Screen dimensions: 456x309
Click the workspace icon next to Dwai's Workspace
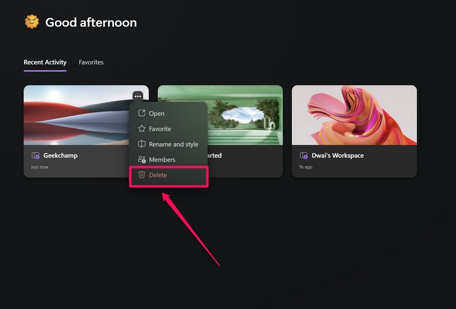click(x=304, y=155)
